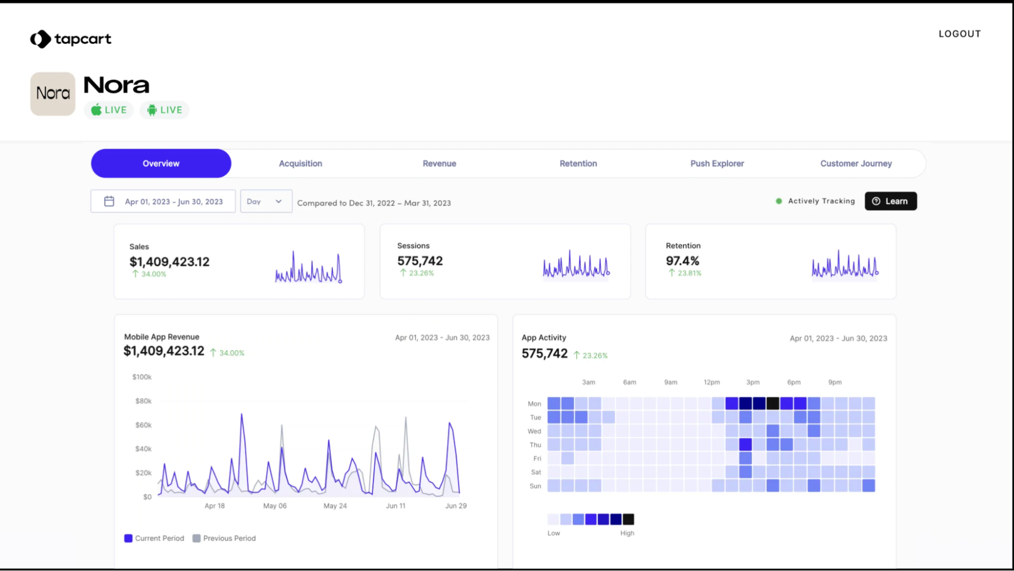Click the darkest Monday heatmap cell
Image resolution: width=1014 pixels, height=571 pixels.
(x=773, y=403)
